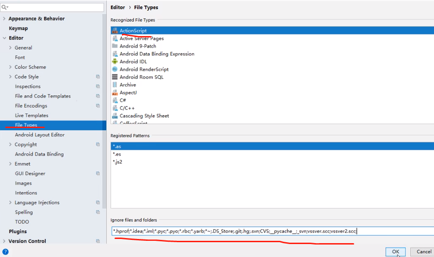The height and width of the screenshot is (257, 434).
Task: Select the *.js2 registered pattern
Action: coord(272,162)
